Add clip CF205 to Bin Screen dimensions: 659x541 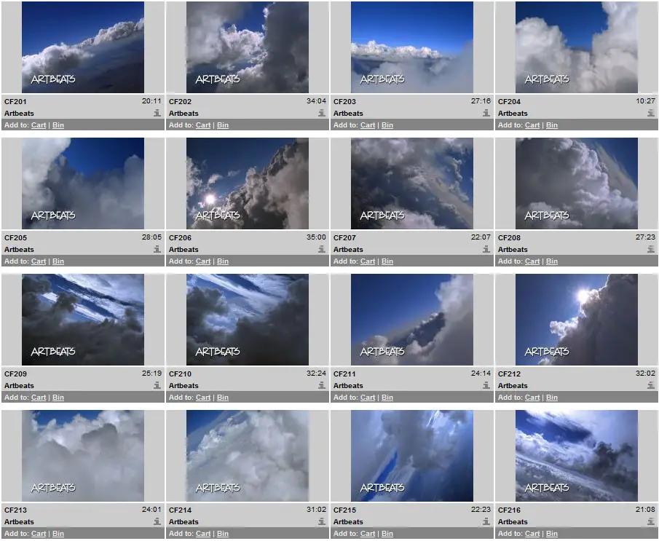(58, 261)
